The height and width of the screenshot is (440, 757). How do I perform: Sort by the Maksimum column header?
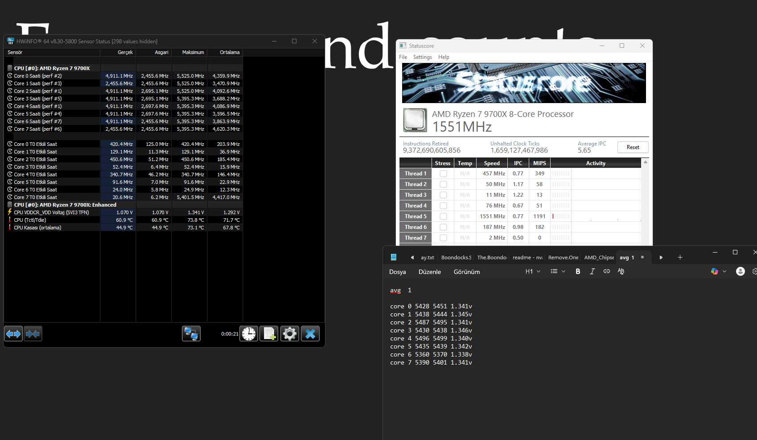189,52
